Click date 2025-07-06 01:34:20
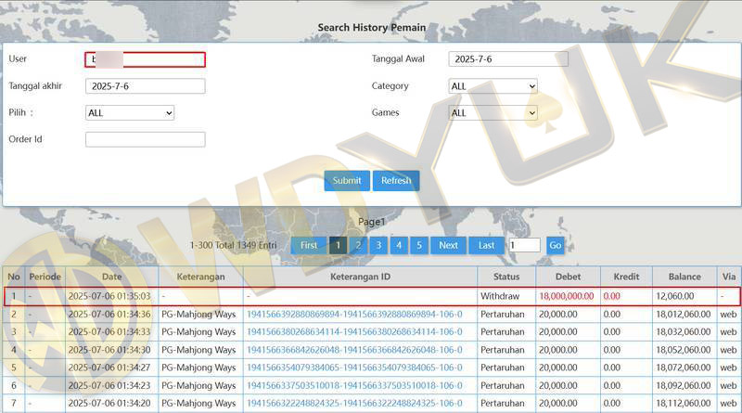The width and height of the screenshot is (742, 413). 109,404
